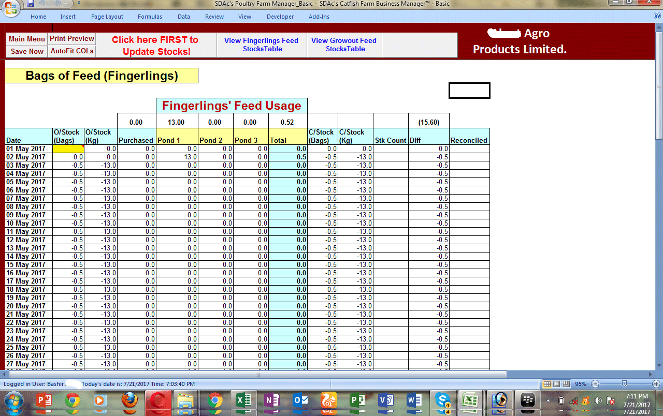The height and width of the screenshot is (416, 663).
Task: Expand Customize Quick Access Toolbar arrow
Action: tap(79, 4)
